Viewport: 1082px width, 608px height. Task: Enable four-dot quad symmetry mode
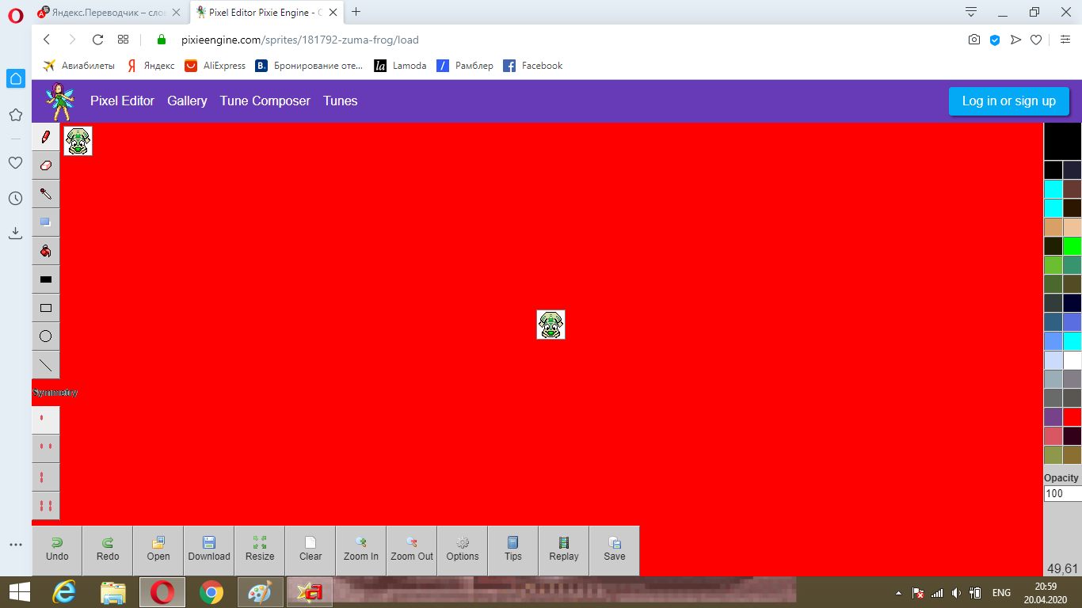(46, 505)
